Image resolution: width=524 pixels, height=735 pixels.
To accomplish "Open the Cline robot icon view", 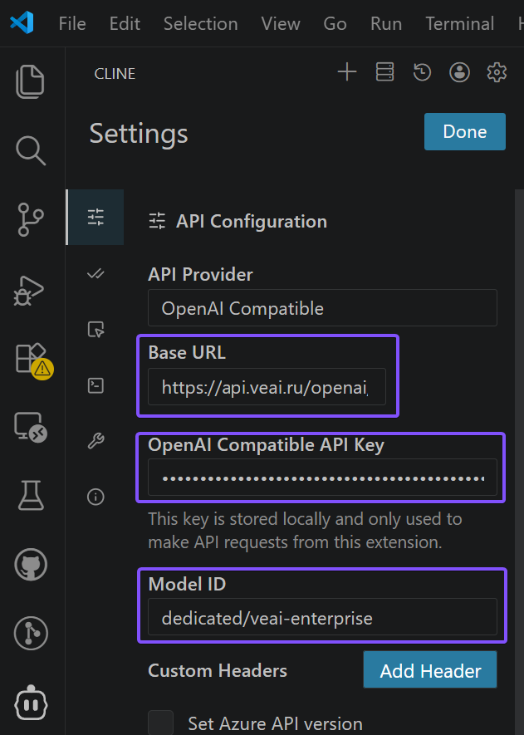I will 31,702.
